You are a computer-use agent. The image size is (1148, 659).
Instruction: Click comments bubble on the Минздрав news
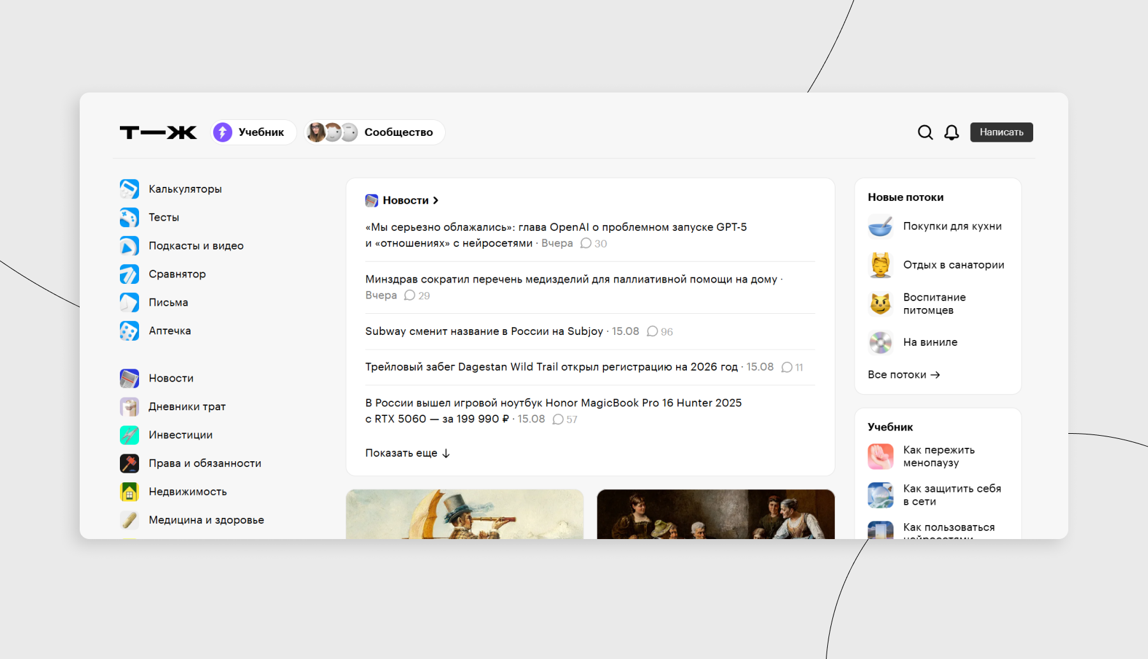coord(409,295)
